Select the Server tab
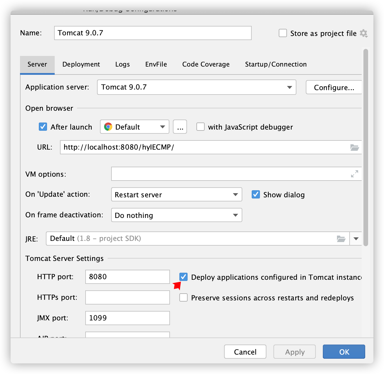This screenshot has height=374, width=384. point(37,64)
